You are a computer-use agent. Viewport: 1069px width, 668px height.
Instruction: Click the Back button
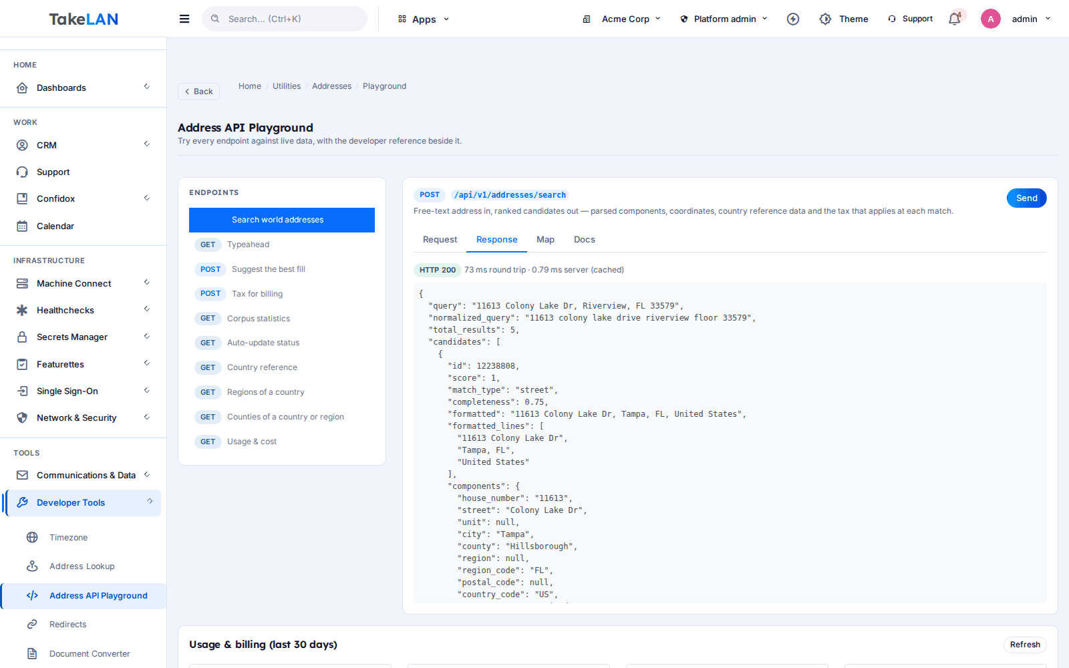point(198,92)
